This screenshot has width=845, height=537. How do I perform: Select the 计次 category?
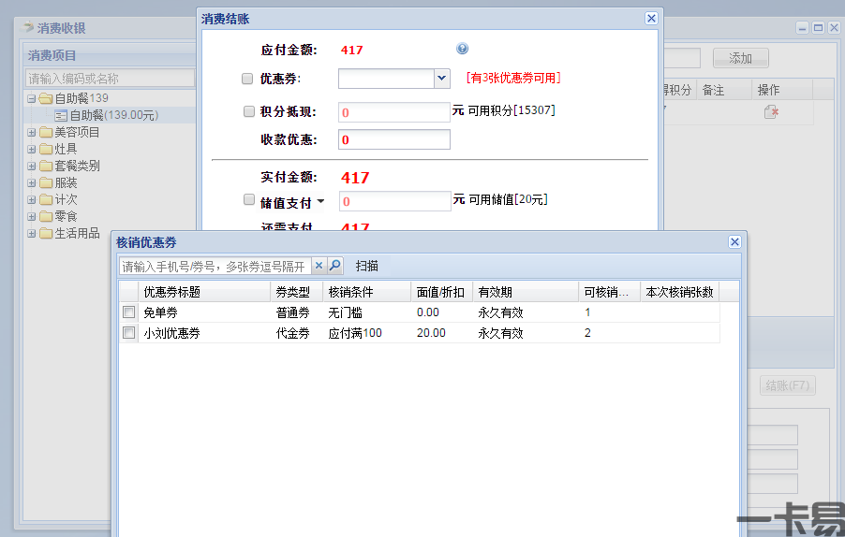point(66,199)
